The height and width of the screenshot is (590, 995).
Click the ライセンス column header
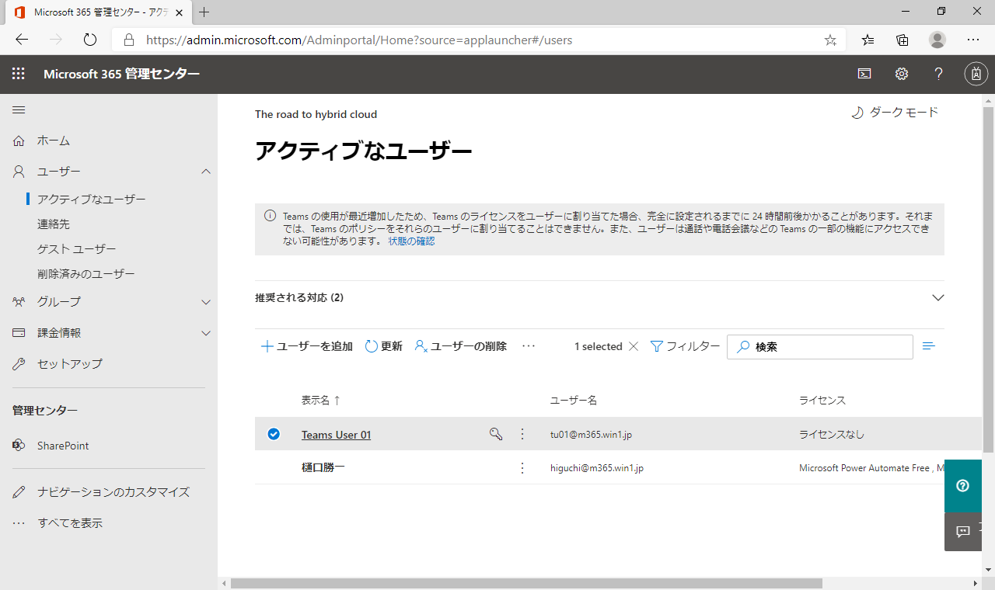822,401
